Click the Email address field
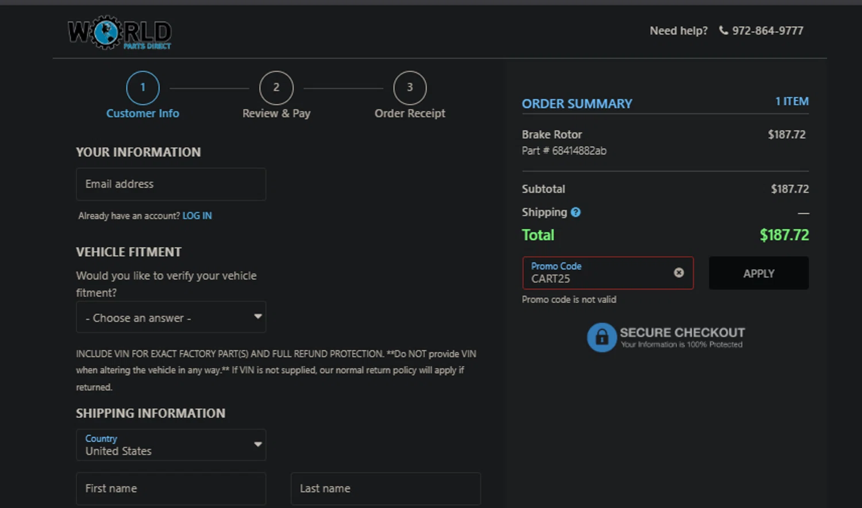 (x=171, y=184)
